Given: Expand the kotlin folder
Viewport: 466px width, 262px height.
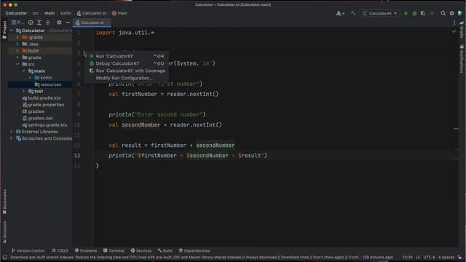Looking at the screenshot, I should (30, 78).
